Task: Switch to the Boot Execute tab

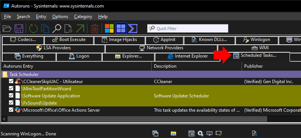Action: (x=69, y=40)
